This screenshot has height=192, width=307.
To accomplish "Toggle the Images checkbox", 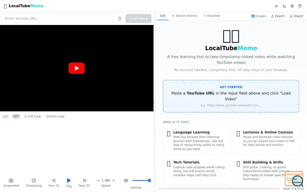I will coord(253,16).
